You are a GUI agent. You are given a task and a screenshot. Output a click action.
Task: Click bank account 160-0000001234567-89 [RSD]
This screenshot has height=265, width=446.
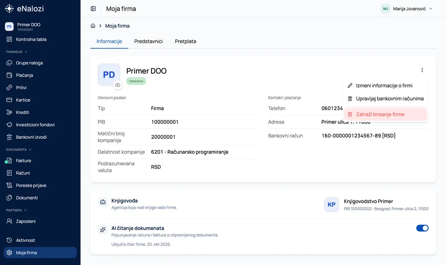point(358,136)
